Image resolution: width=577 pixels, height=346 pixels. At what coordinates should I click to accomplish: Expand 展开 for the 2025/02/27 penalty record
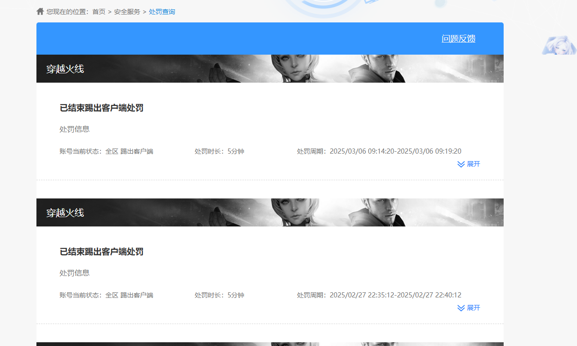pos(469,308)
